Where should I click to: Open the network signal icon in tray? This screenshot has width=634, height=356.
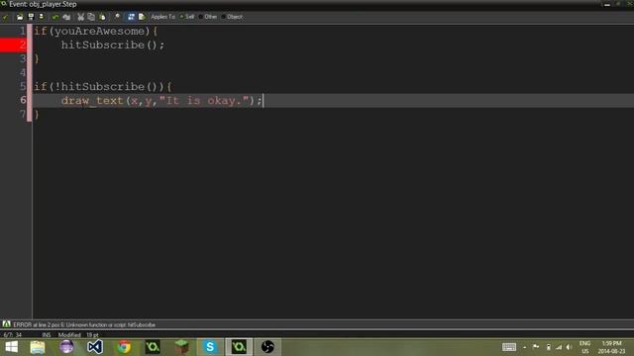pyautogui.click(x=559, y=347)
